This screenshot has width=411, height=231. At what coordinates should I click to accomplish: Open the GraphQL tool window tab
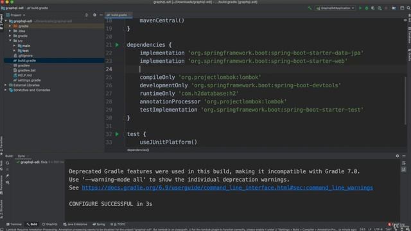point(50,225)
